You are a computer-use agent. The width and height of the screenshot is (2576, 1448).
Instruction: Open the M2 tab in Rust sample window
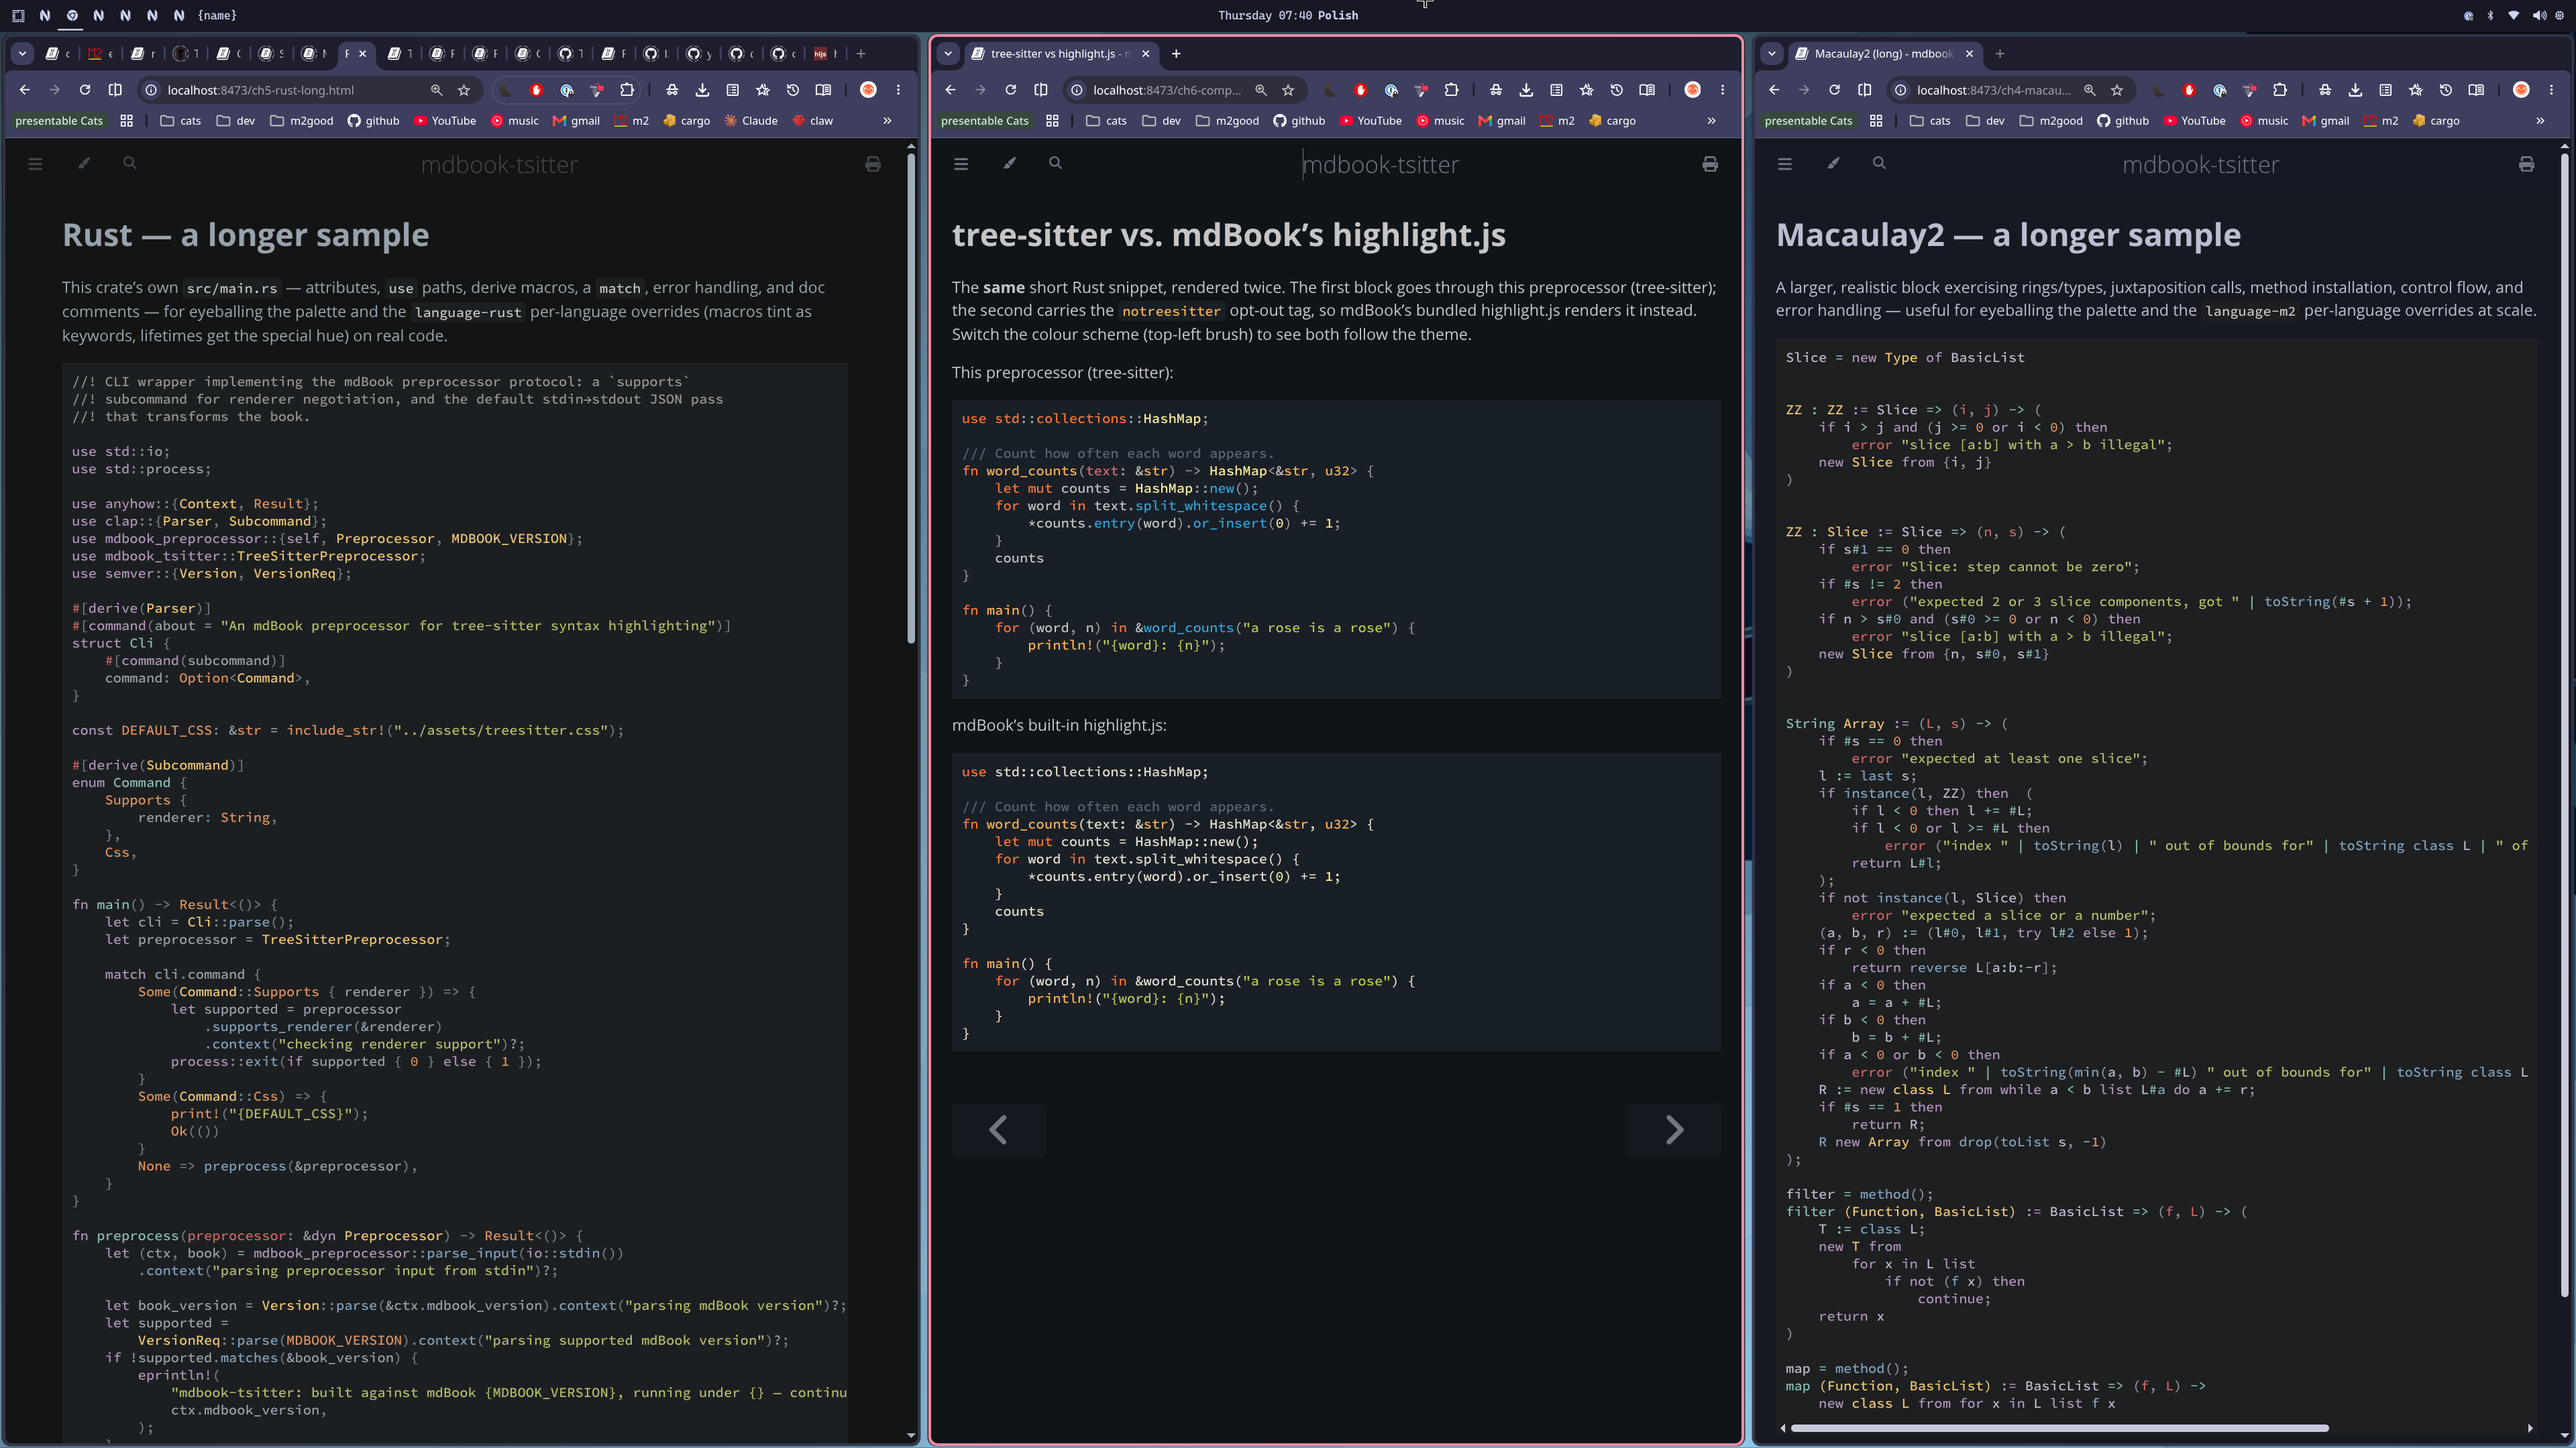(100, 54)
